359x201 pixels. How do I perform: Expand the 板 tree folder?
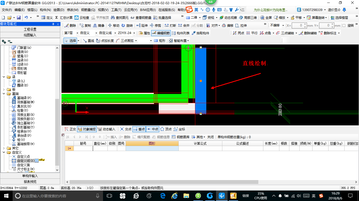tap(4, 90)
